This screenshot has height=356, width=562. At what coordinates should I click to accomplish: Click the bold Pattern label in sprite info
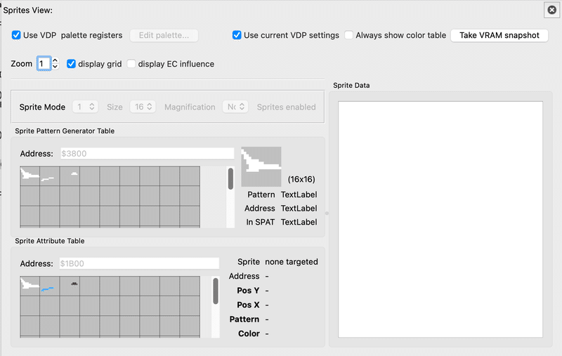(244, 319)
